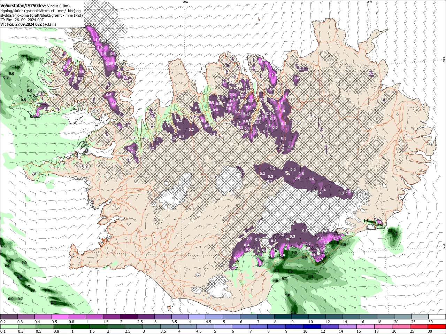Click the medium green 0.5 swatch in lower legend row
446x334 pixels.
45,326
